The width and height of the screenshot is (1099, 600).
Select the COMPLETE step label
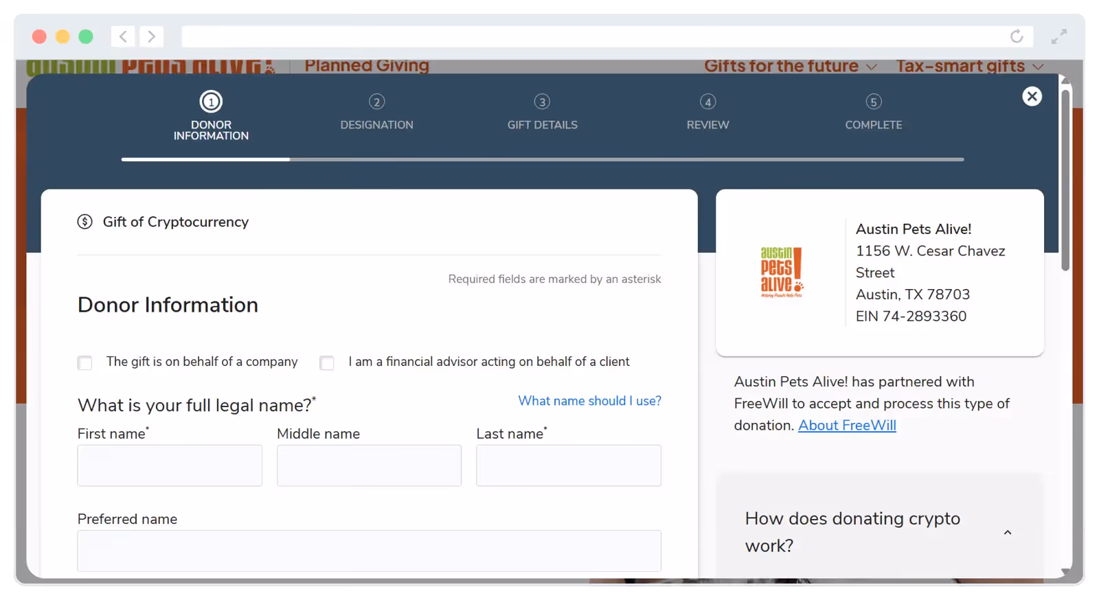[x=873, y=125]
